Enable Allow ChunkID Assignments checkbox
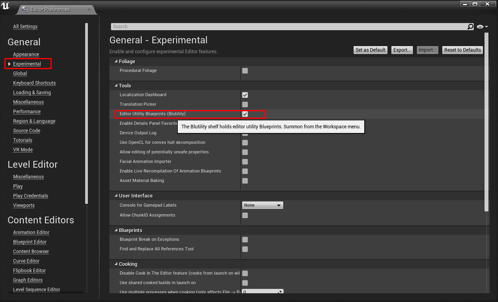 245,215
